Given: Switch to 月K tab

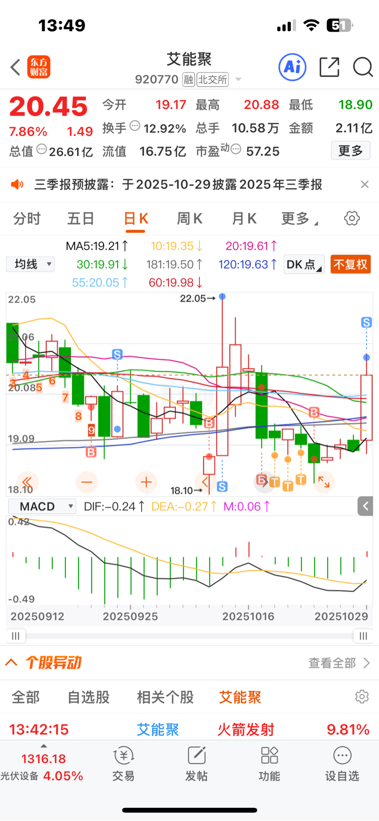Looking at the screenshot, I should click(244, 219).
